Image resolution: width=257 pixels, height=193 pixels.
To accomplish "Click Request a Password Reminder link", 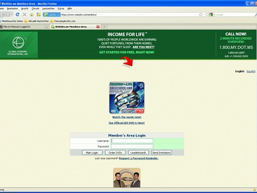I will (139, 158).
